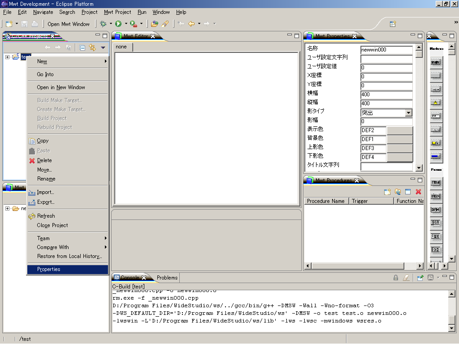
Task: Click Console scrollbar up arrow
Action: point(452,294)
